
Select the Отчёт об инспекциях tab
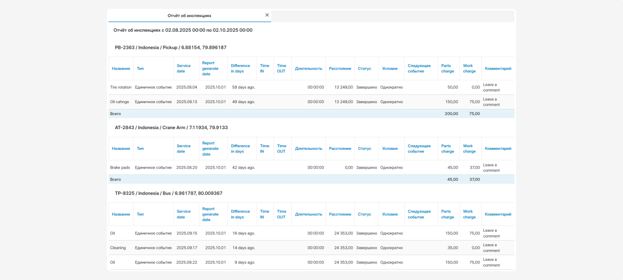[x=189, y=16]
